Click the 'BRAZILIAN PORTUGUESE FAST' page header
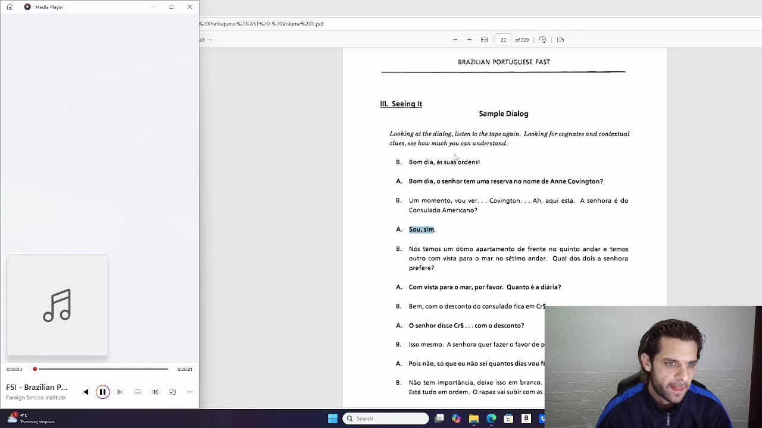The width and height of the screenshot is (762, 428). (504, 62)
